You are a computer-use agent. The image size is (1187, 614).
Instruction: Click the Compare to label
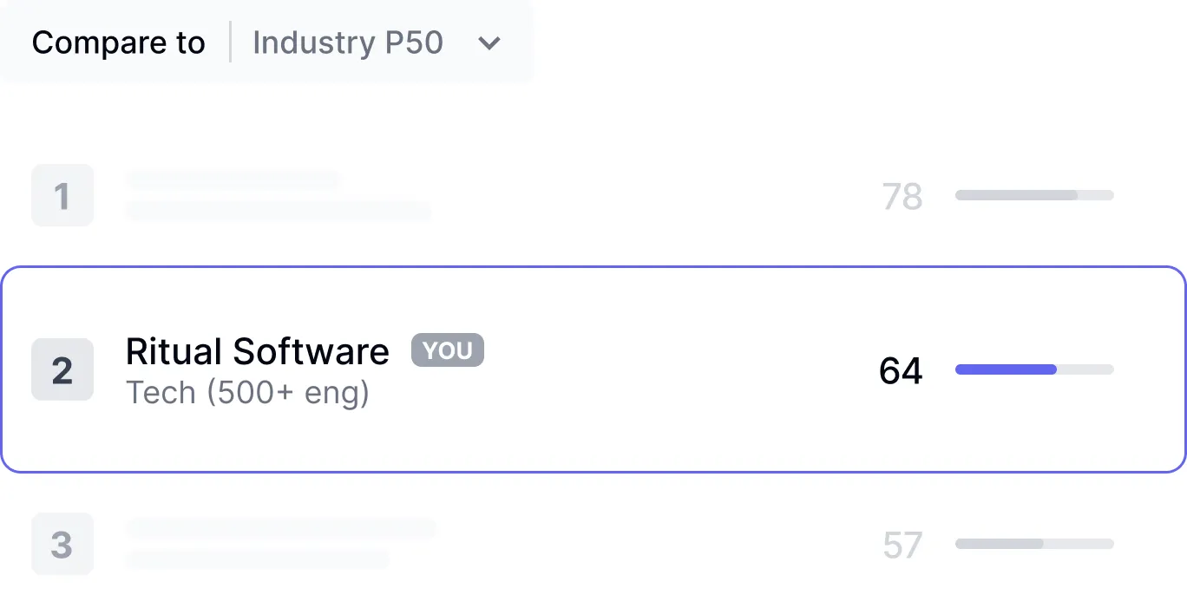click(x=118, y=42)
